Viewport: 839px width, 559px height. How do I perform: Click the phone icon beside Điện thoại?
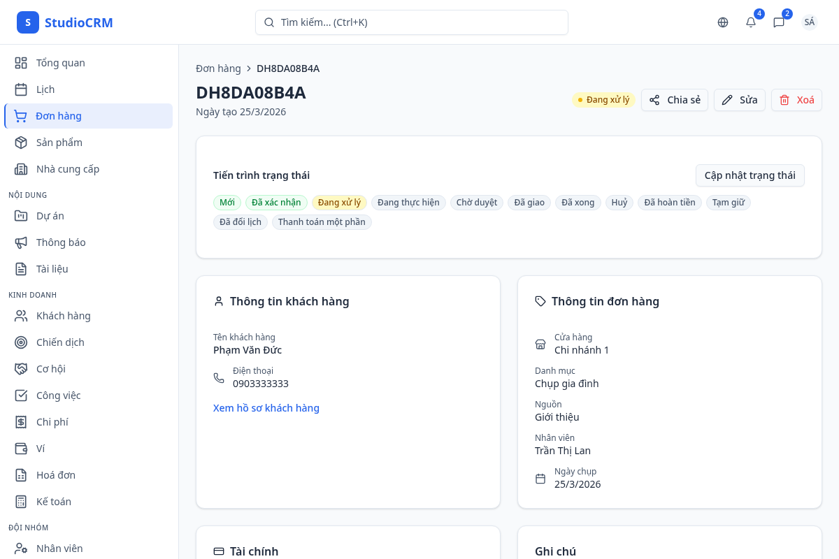pos(219,377)
